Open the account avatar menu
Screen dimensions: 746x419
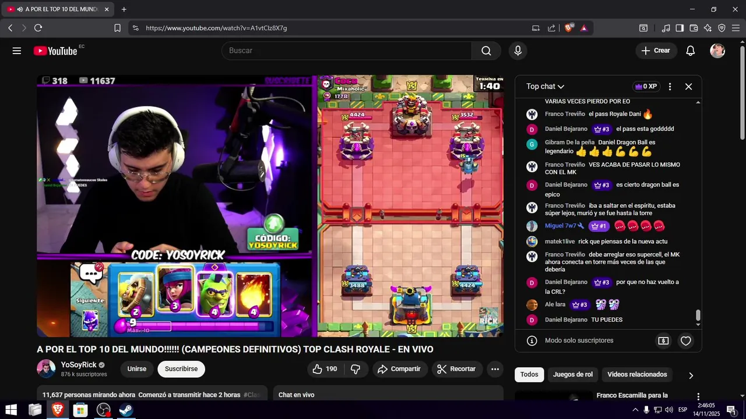point(717,51)
